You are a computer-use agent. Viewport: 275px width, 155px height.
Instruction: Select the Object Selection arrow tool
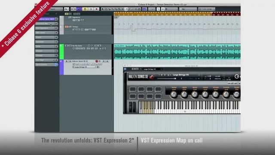click(103, 9)
